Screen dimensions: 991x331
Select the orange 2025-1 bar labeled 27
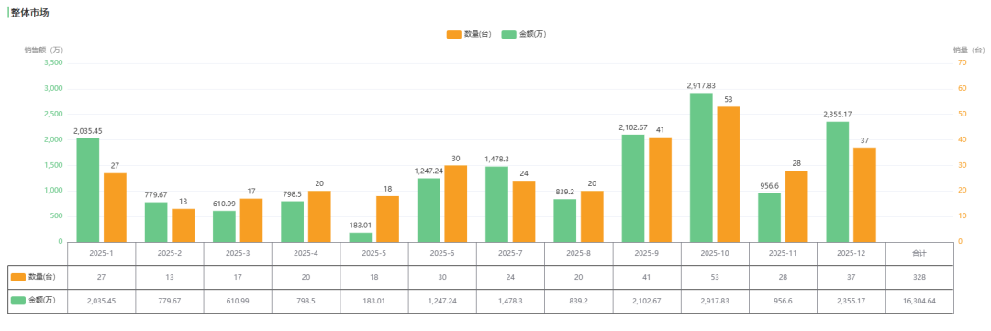pos(115,207)
